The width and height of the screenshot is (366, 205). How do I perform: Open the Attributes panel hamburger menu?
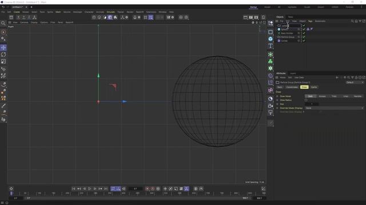(277, 77)
